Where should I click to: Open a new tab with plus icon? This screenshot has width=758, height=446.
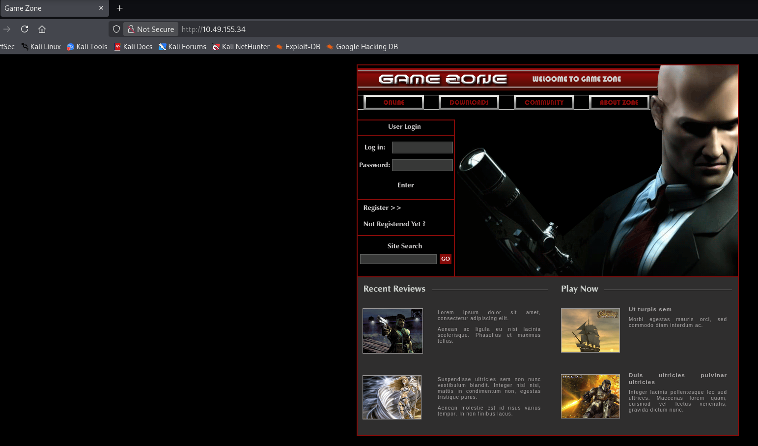pyautogui.click(x=119, y=8)
